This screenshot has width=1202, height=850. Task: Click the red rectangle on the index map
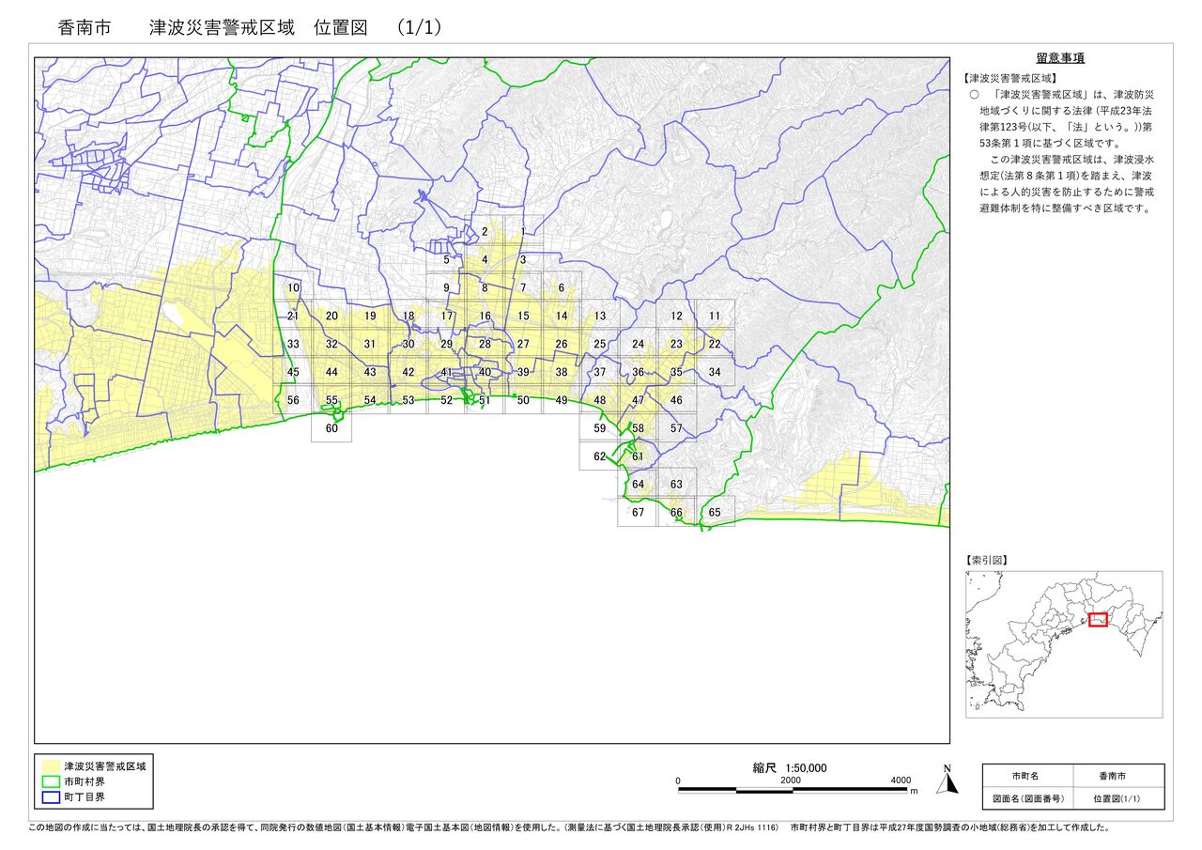click(1098, 619)
